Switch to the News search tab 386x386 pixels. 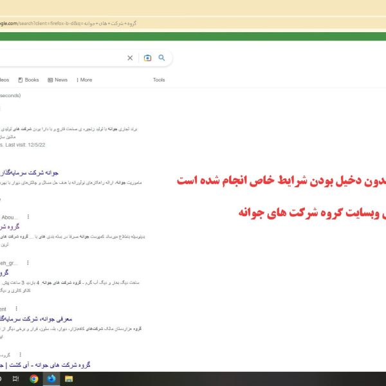click(57, 80)
